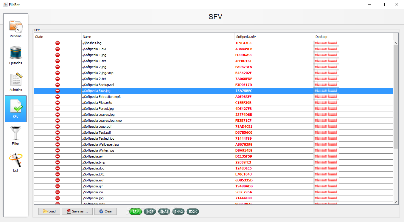Click error state icon for Softpedia Test.pdf
The height and width of the screenshot is (222, 404).
(x=58, y=132)
